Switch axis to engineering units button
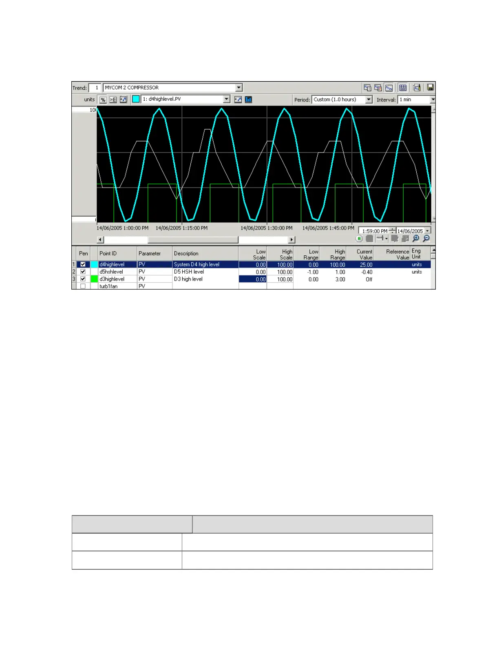499x646 pixels. click(113, 100)
